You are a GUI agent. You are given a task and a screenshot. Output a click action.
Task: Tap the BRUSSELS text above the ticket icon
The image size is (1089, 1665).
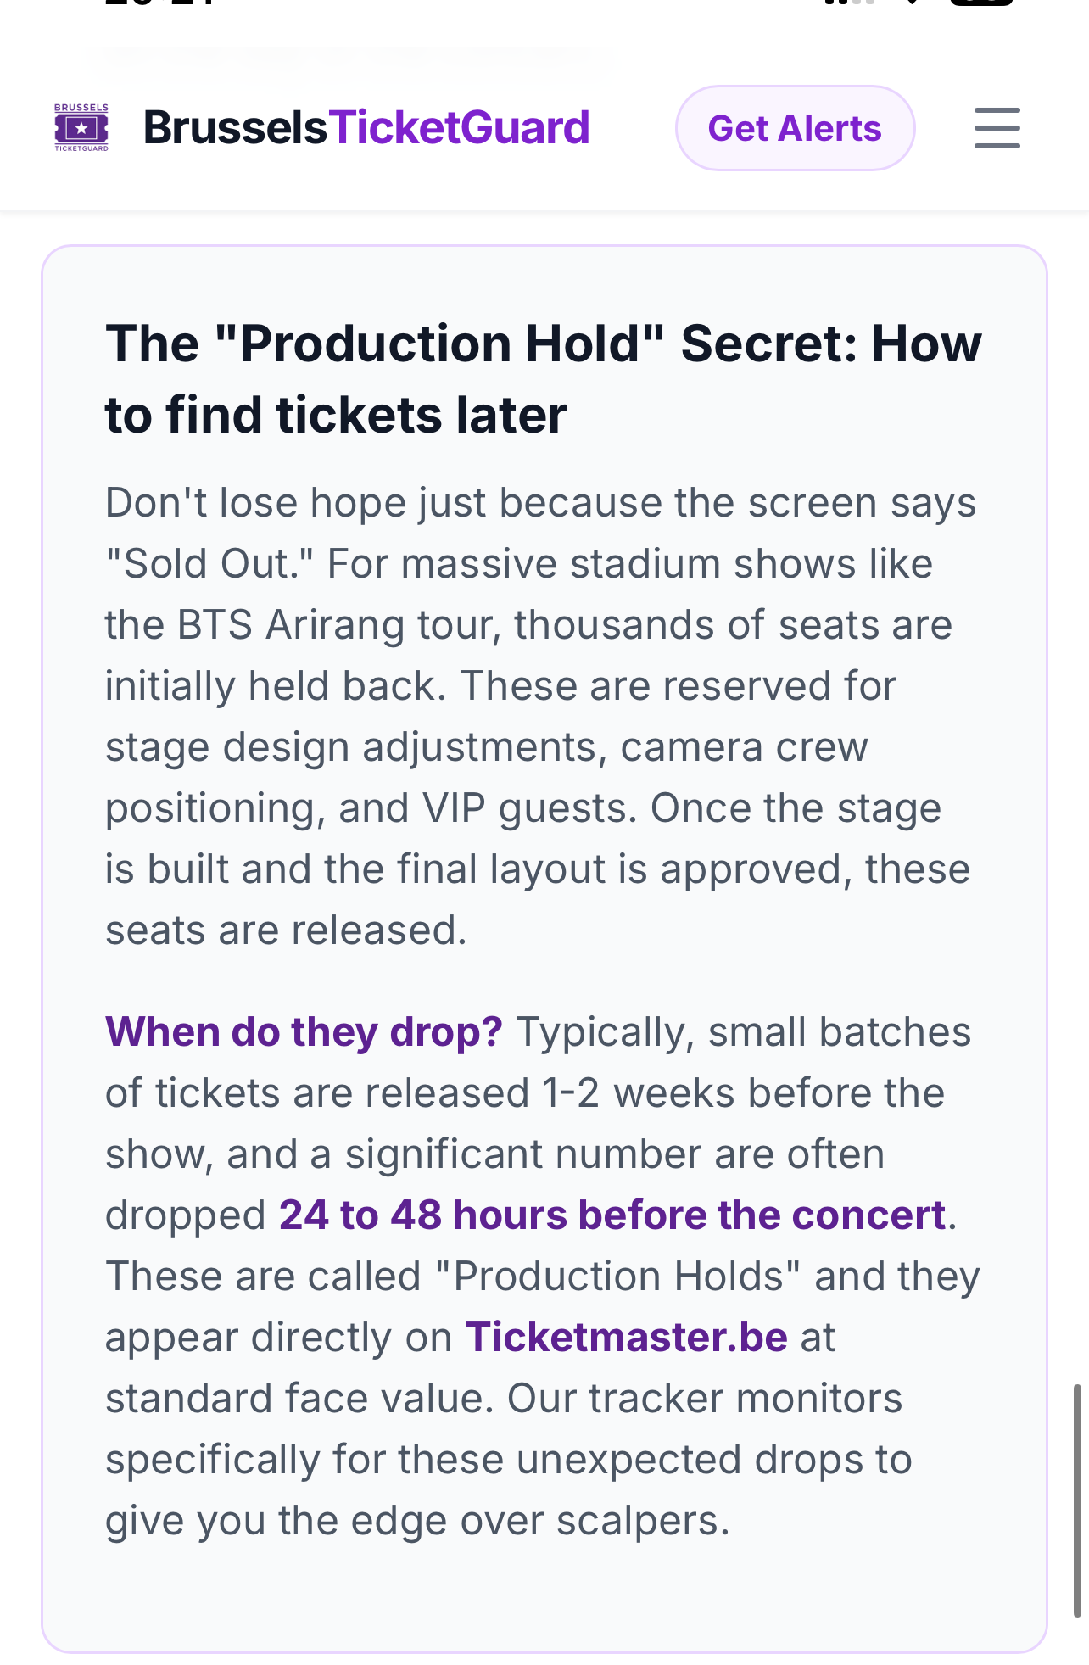tap(81, 107)
